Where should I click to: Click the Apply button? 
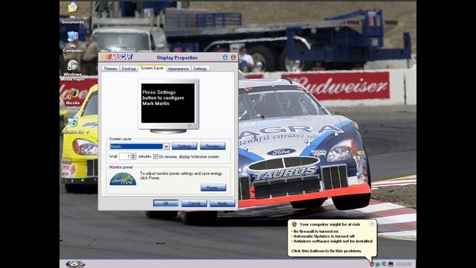point(222,203)
